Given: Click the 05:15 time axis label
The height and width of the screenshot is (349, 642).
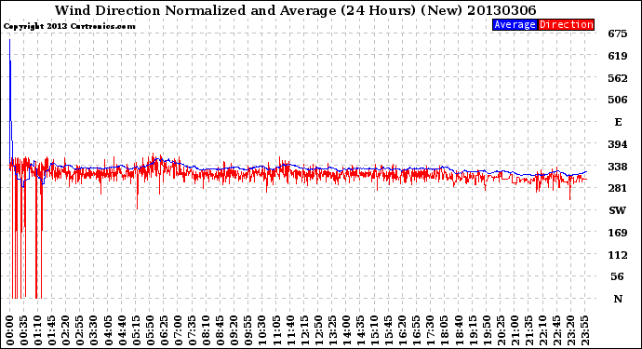Looking at the screenshot, I should (136, 330).
